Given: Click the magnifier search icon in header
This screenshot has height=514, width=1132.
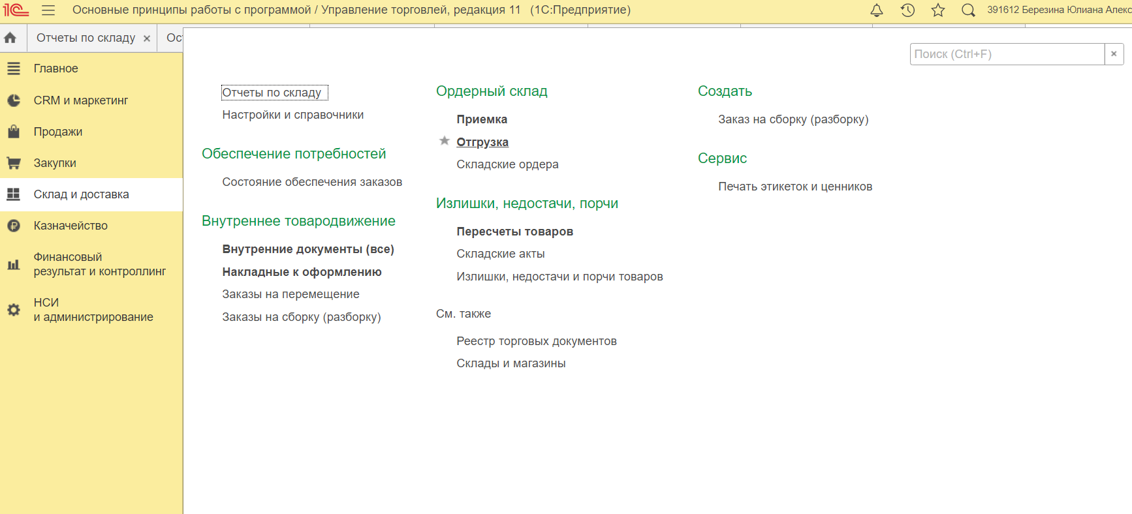Looking at the screenshot, I should click(x=968, y=10).
